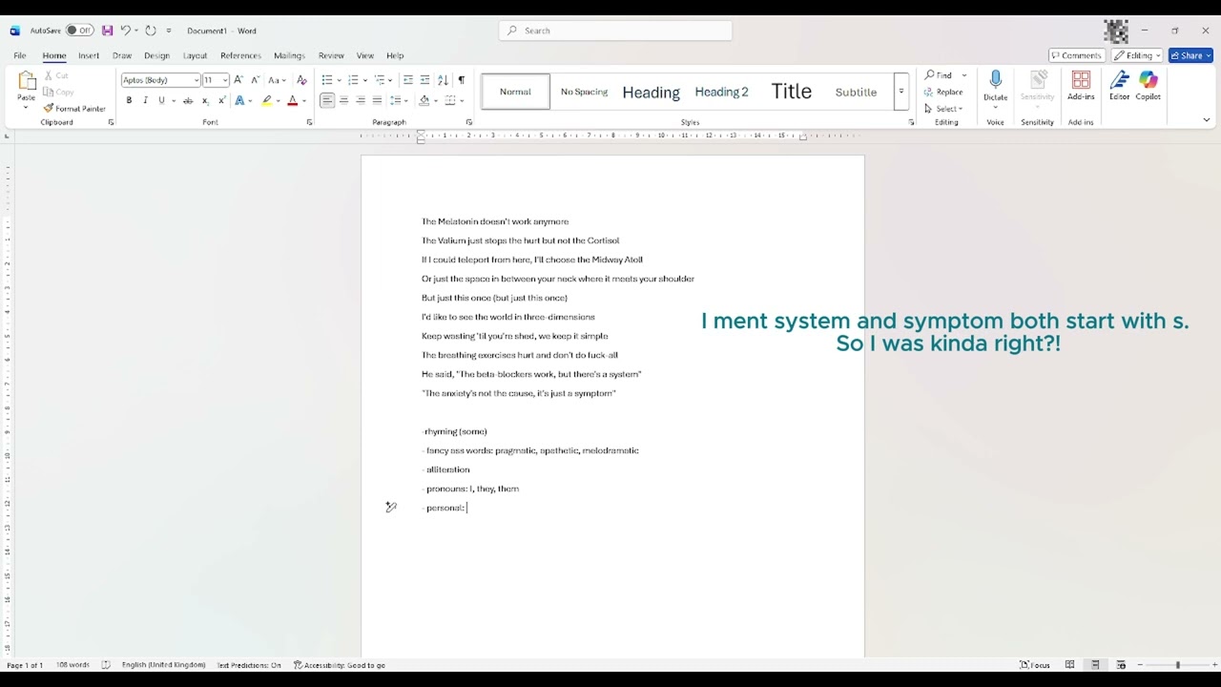Save the document using the floppy icon

click(x=107, y=31)
